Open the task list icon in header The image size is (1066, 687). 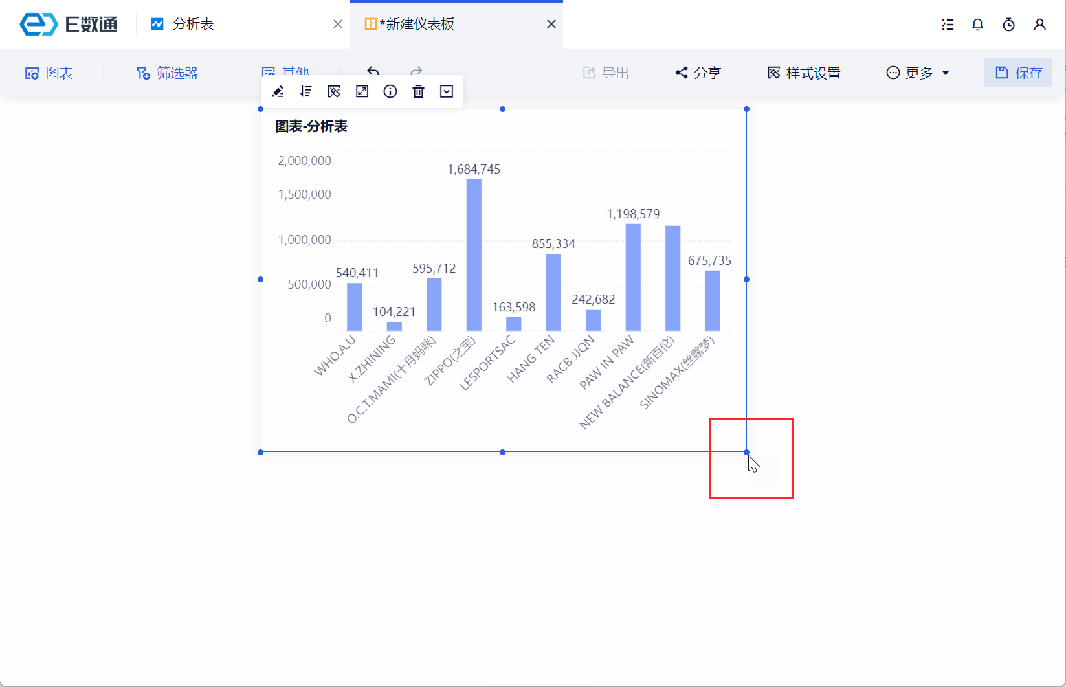(x=948, y=25)
